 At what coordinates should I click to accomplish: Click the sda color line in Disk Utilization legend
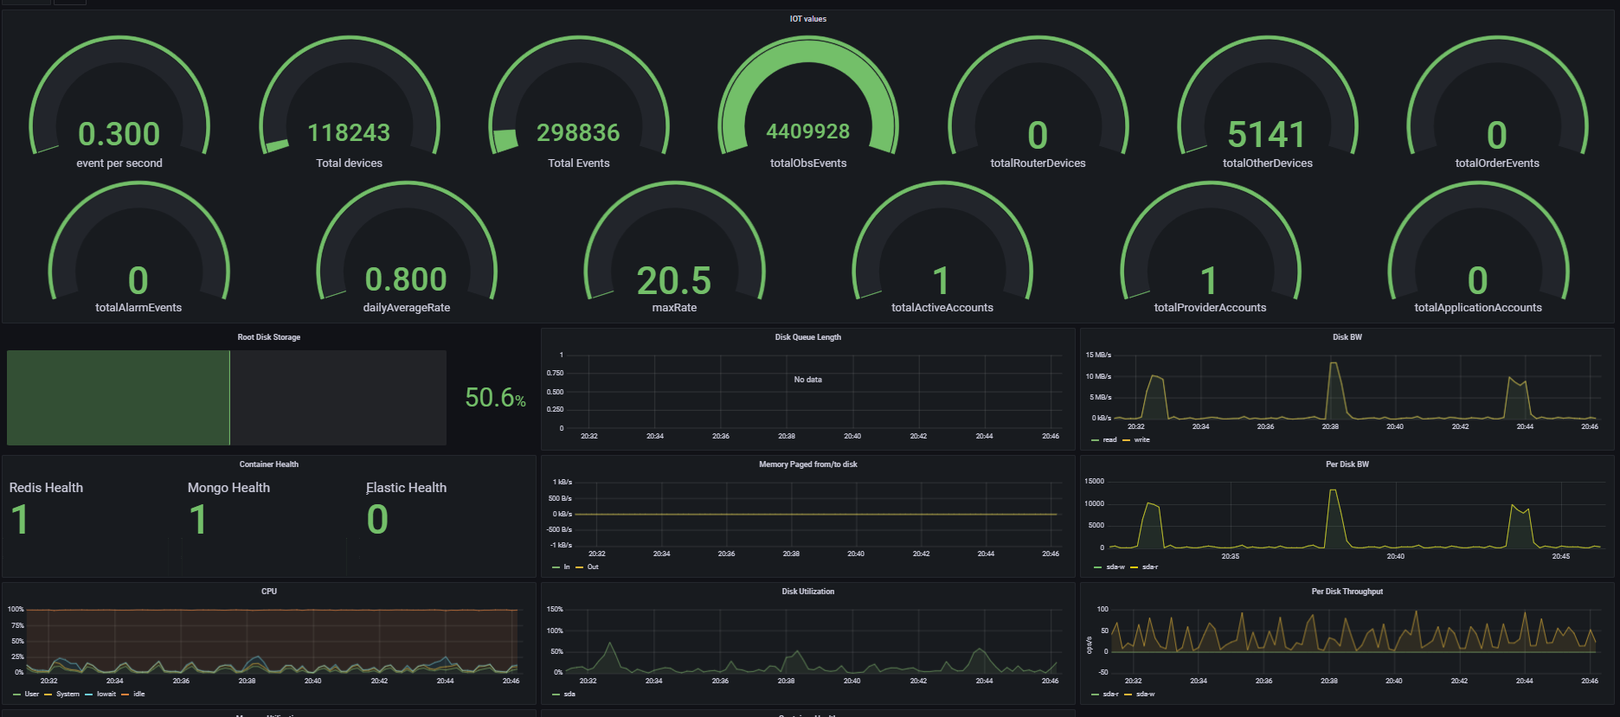point(556,695)
